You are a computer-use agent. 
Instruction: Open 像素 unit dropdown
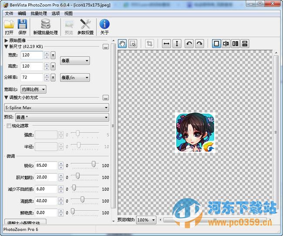coord(75,61)
